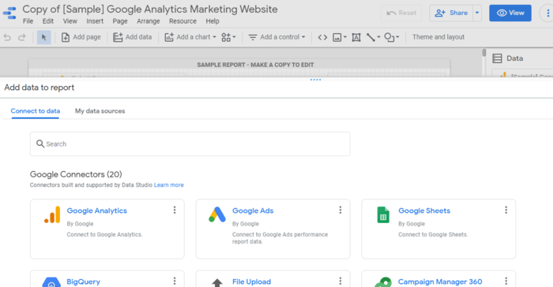Screen dimensions: 553x287
Task: Open Campaign Manager 360 card options menu
Action: [506, 281]
